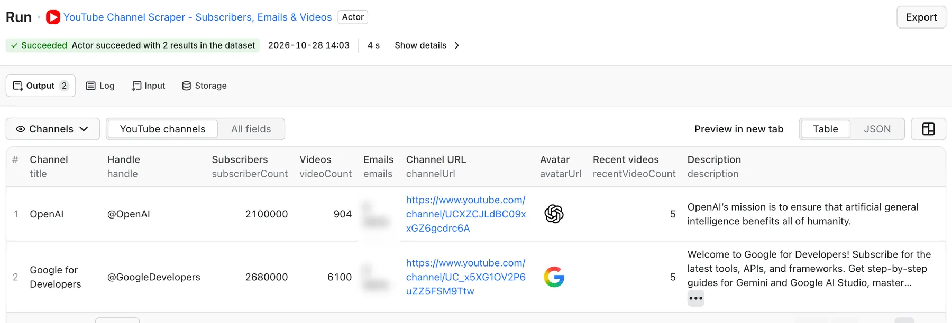Click the eye icon in the Channels dropdown
Image resolution: width=952 pixels, height=323 pixels.
click(21, 129)
